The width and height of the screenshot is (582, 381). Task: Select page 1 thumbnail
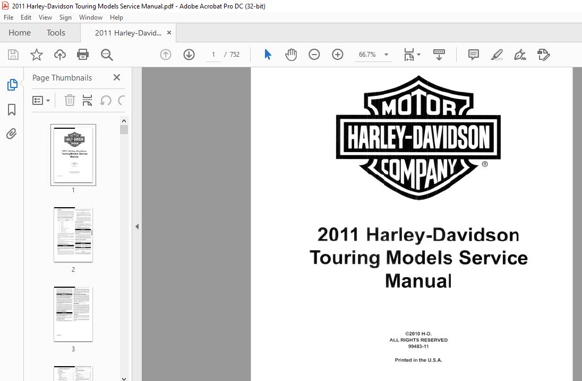[x=73, y=155]
